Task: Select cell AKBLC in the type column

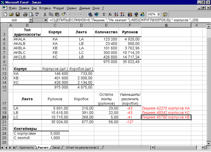Action: 27,53
